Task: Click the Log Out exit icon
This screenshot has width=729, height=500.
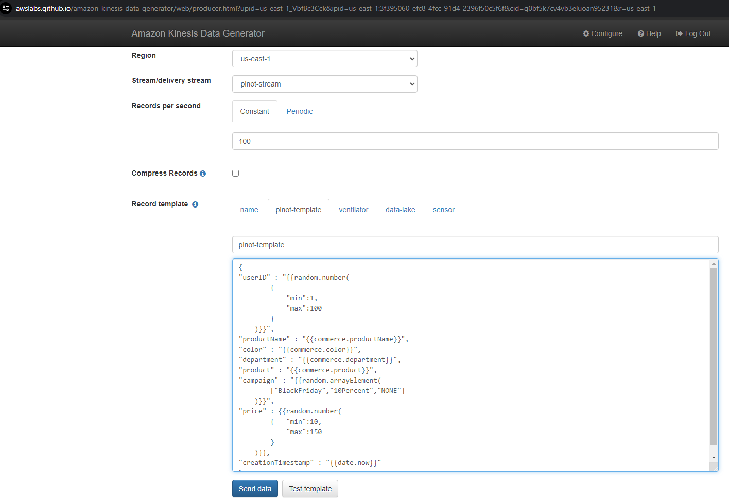Action: pos(680,33)
